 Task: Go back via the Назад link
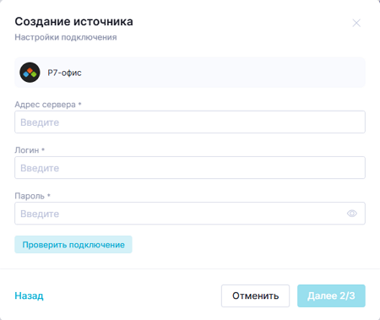tap(29, 296)
